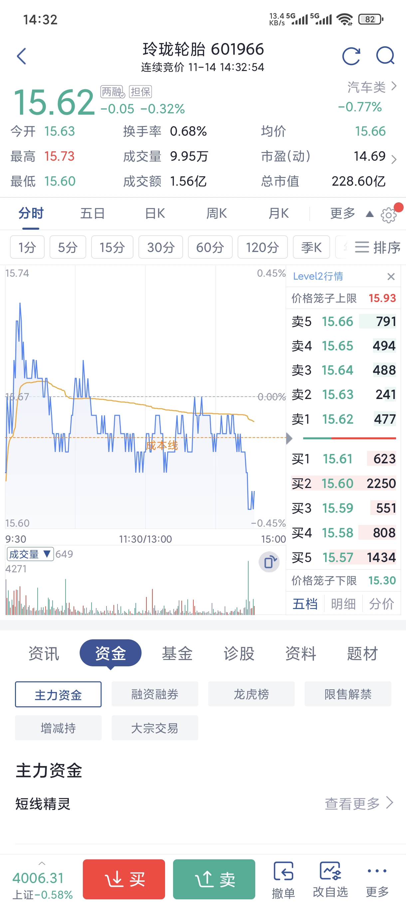Switch order book to 明细

click(x=343, y=604)
